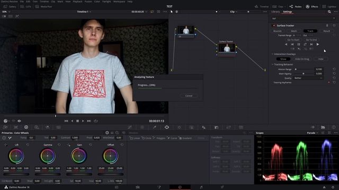Select Show for interaction overlays
This screenshot has height=190, width=339.
[x=283, y=59]
